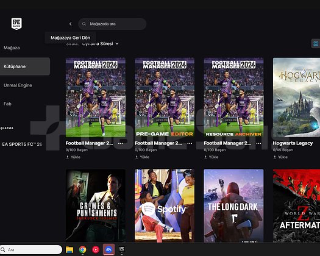The width and height of the screenshot is (320, 256).
Task: Select Kütüphane in the sidebar
Action: click(25, 66)
